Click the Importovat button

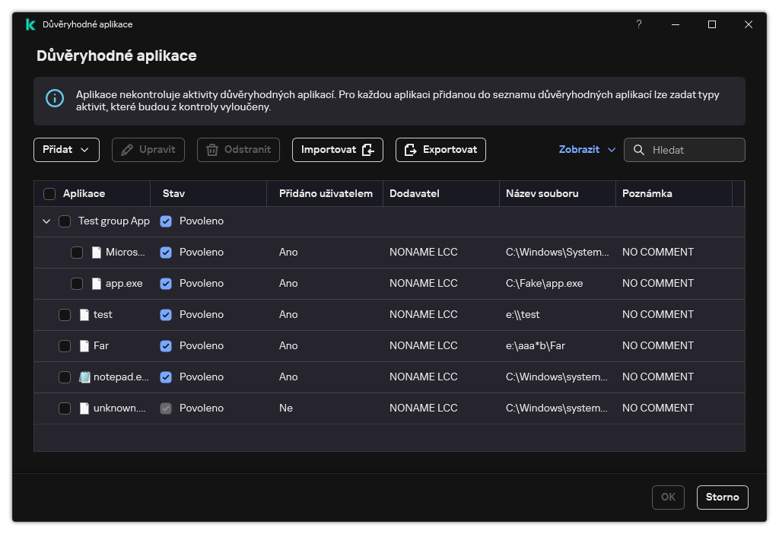pos(337,150)
